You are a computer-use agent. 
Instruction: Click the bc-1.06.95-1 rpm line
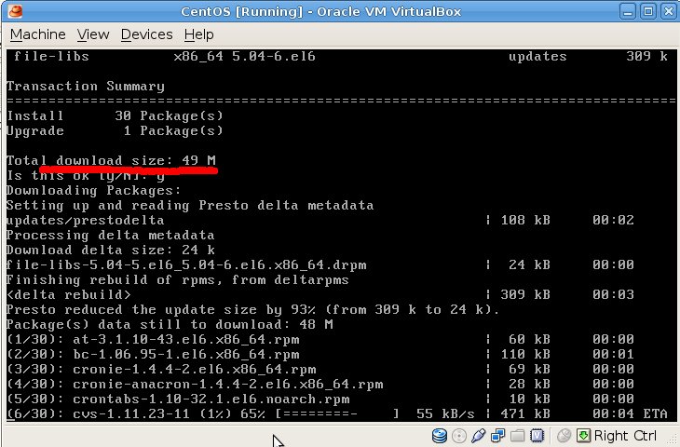[x=153, y=354]
